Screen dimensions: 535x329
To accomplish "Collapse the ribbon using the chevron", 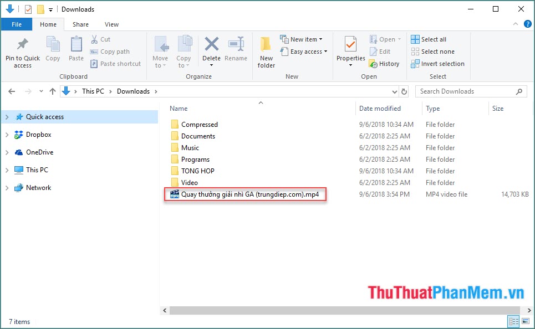I will pos(515,24).
